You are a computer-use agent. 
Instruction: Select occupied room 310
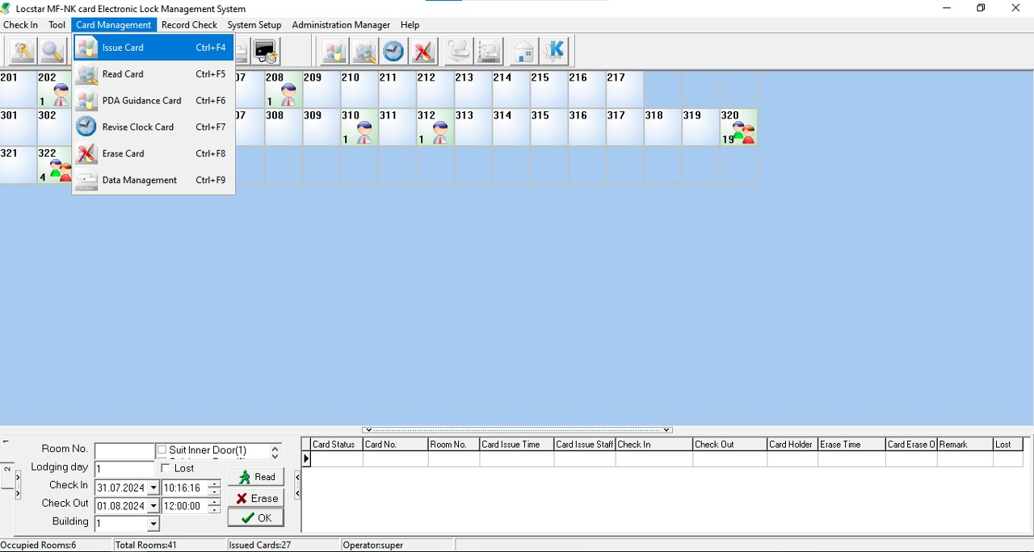pos(359,128)
